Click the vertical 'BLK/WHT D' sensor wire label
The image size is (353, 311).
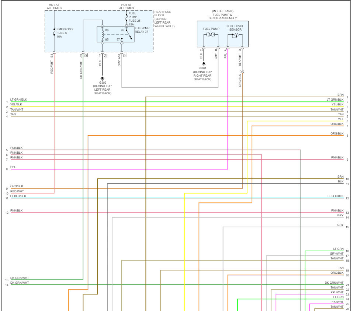click(240, 57)
